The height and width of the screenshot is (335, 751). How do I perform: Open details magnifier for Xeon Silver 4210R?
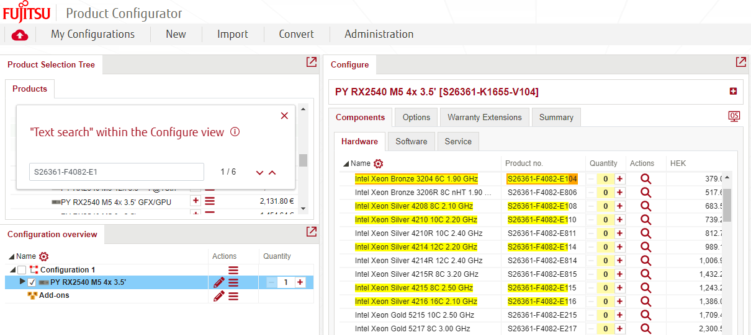point(645,233)
